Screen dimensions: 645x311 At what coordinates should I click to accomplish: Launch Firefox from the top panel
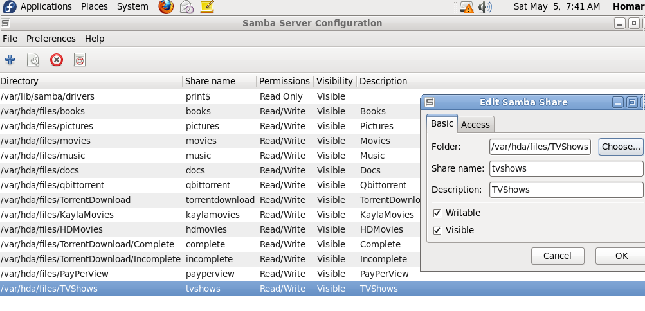coord(166,6)
